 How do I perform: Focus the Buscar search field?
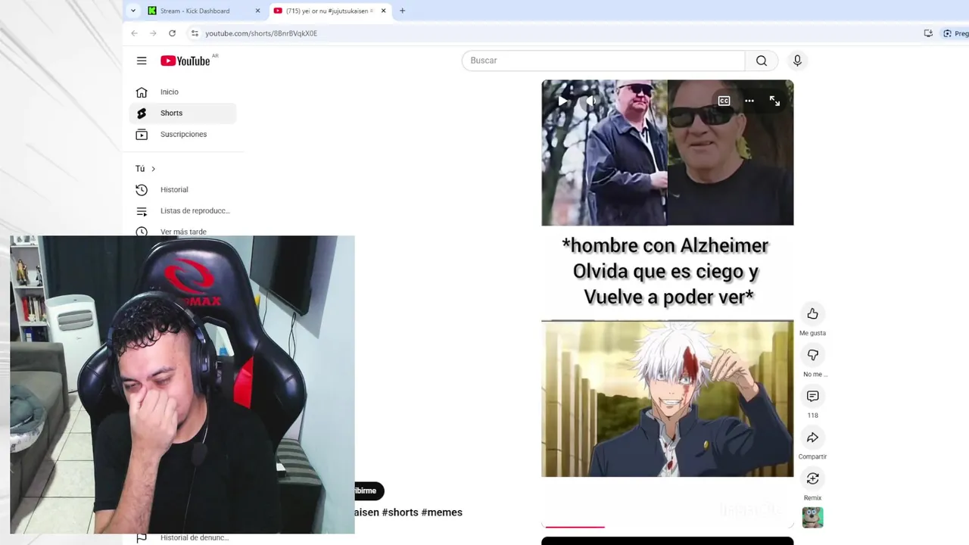click(603, 61)
